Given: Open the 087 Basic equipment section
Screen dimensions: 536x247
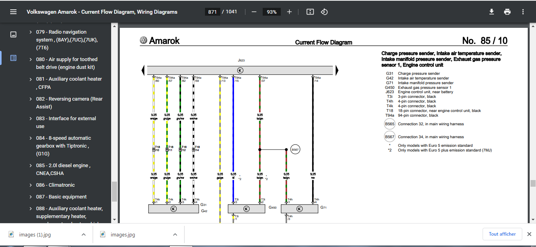Looking at the screenshot, I should click(61, 197).
